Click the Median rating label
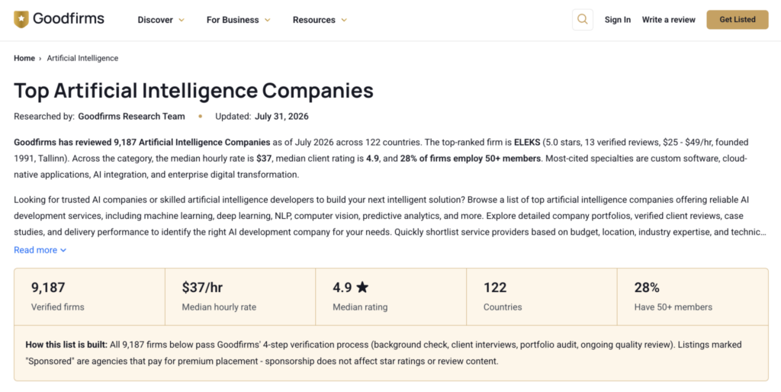The height and width of the screenshot is (392, 781). point(360,307)
